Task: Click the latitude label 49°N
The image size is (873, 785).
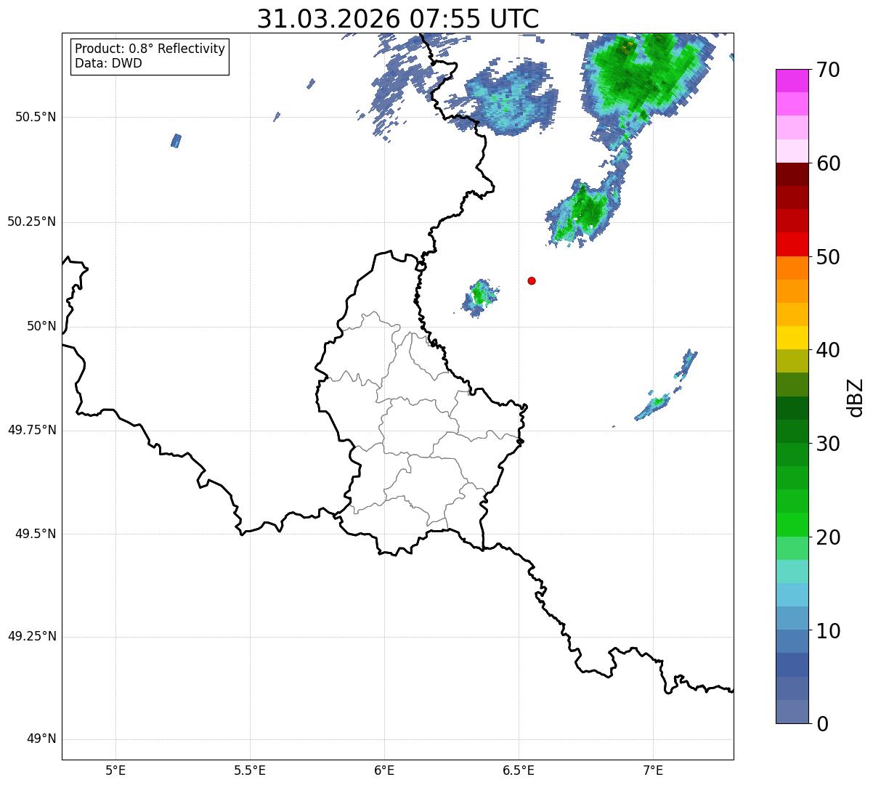Action: tap(41, 739)
